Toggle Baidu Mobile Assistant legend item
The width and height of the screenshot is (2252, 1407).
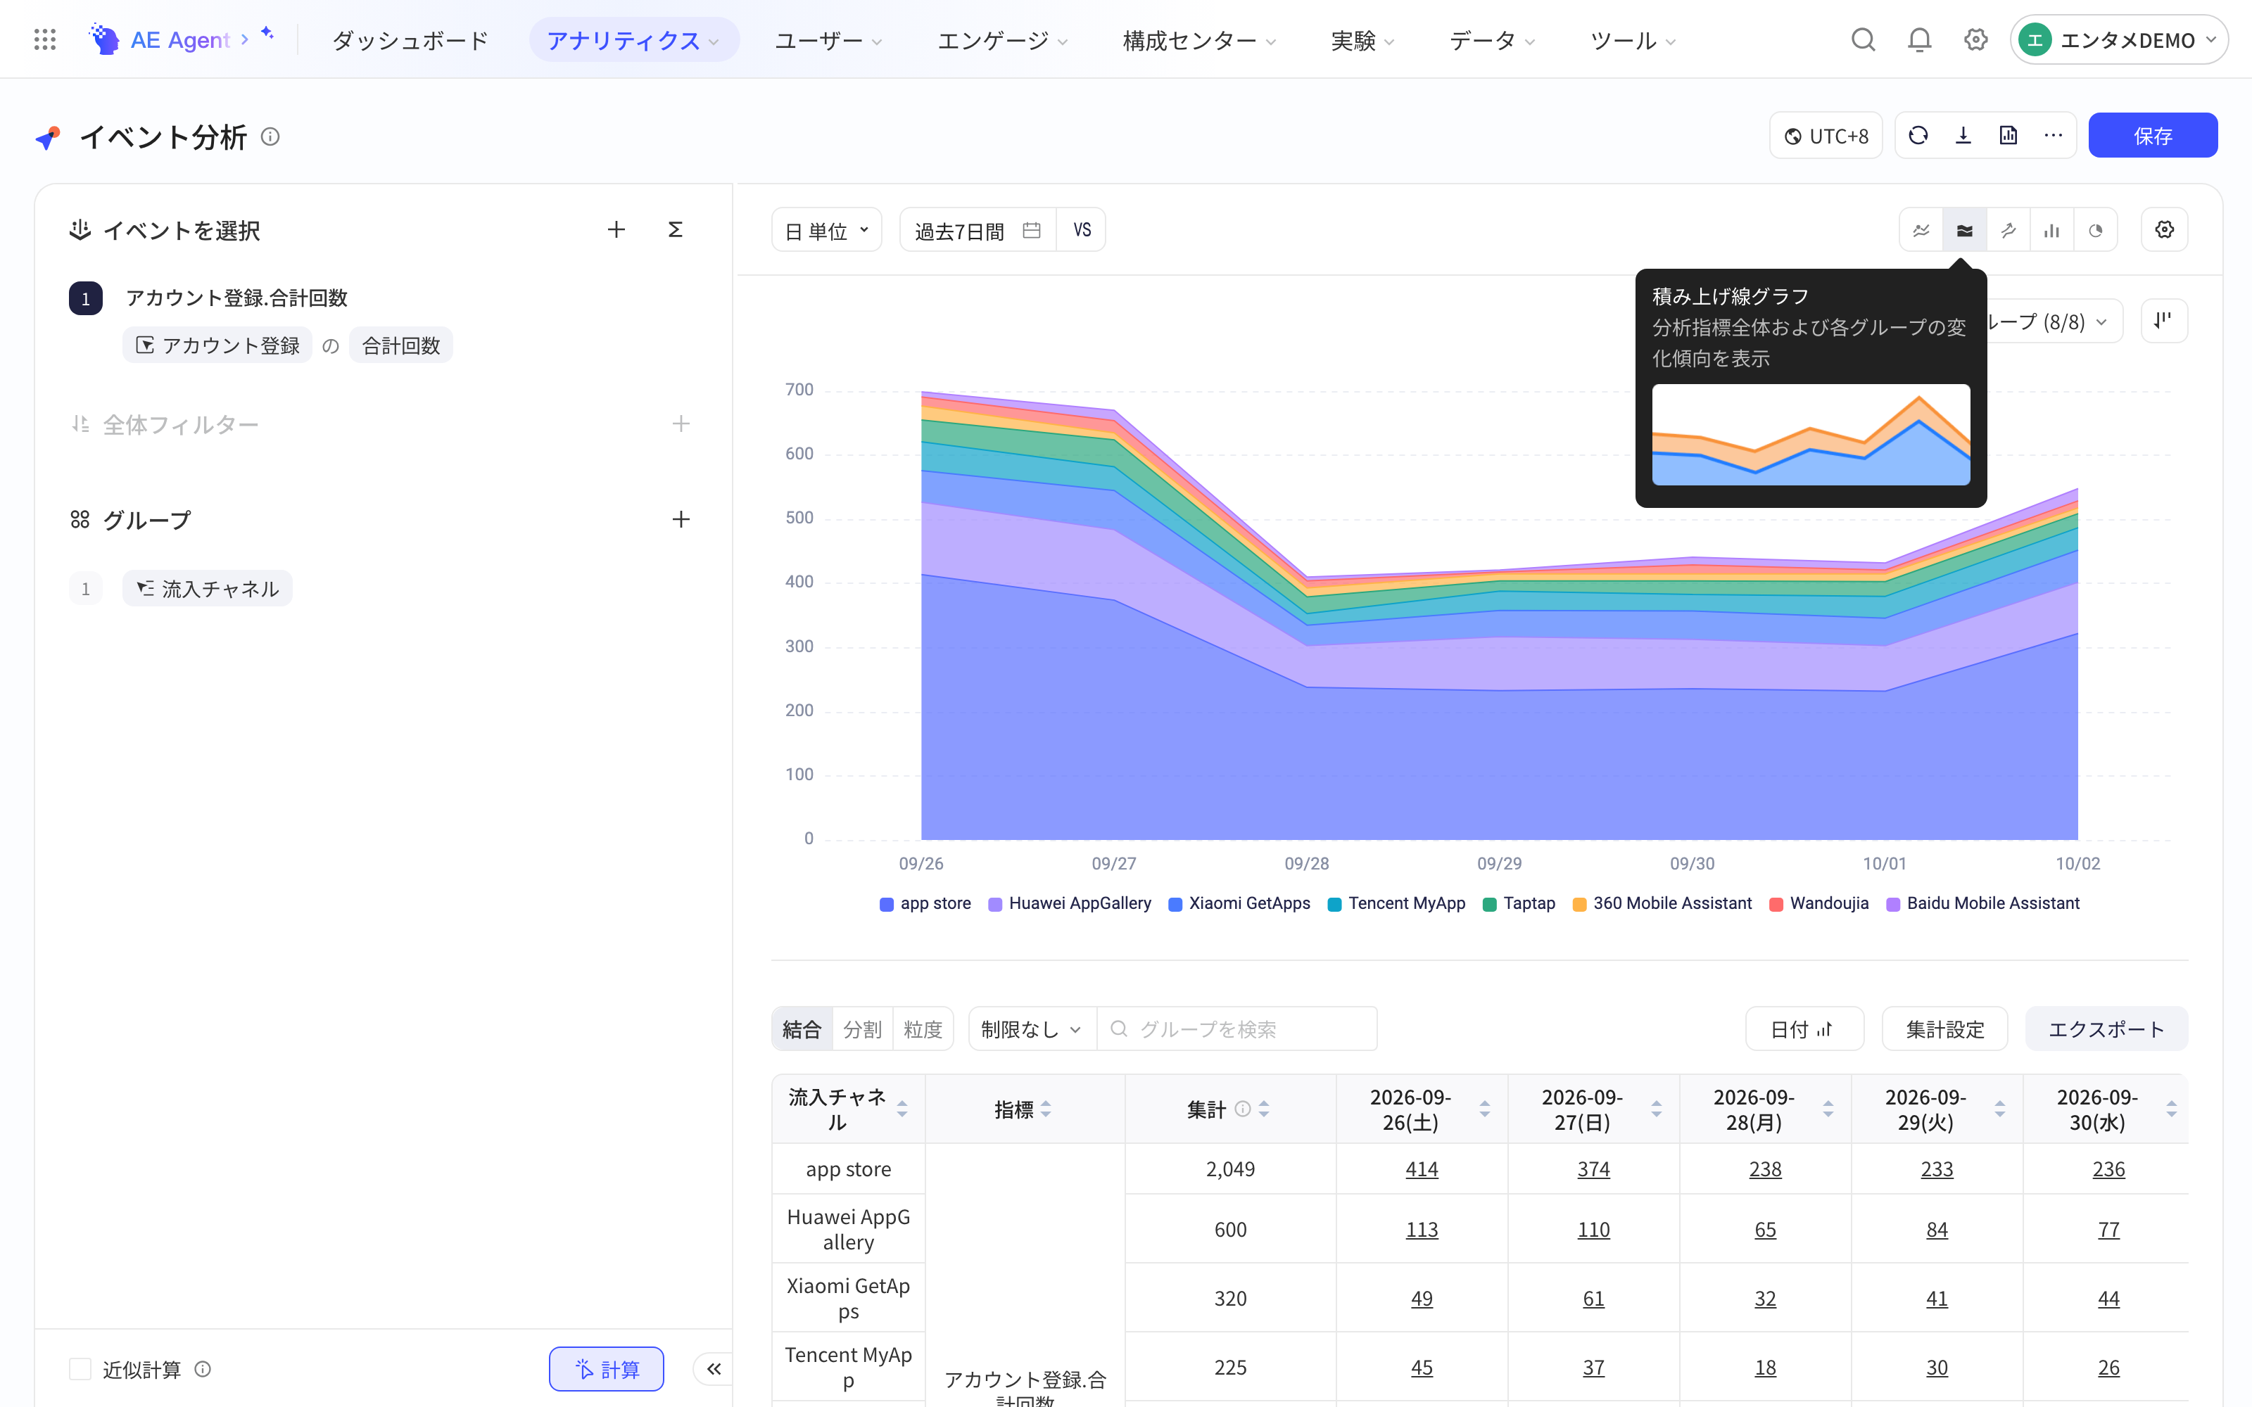1982,903
